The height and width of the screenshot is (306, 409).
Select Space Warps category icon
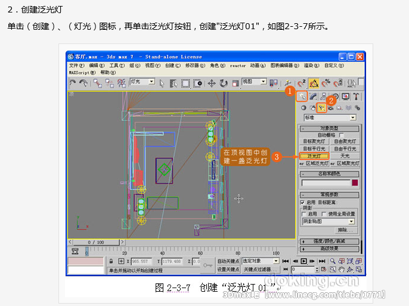348,108
